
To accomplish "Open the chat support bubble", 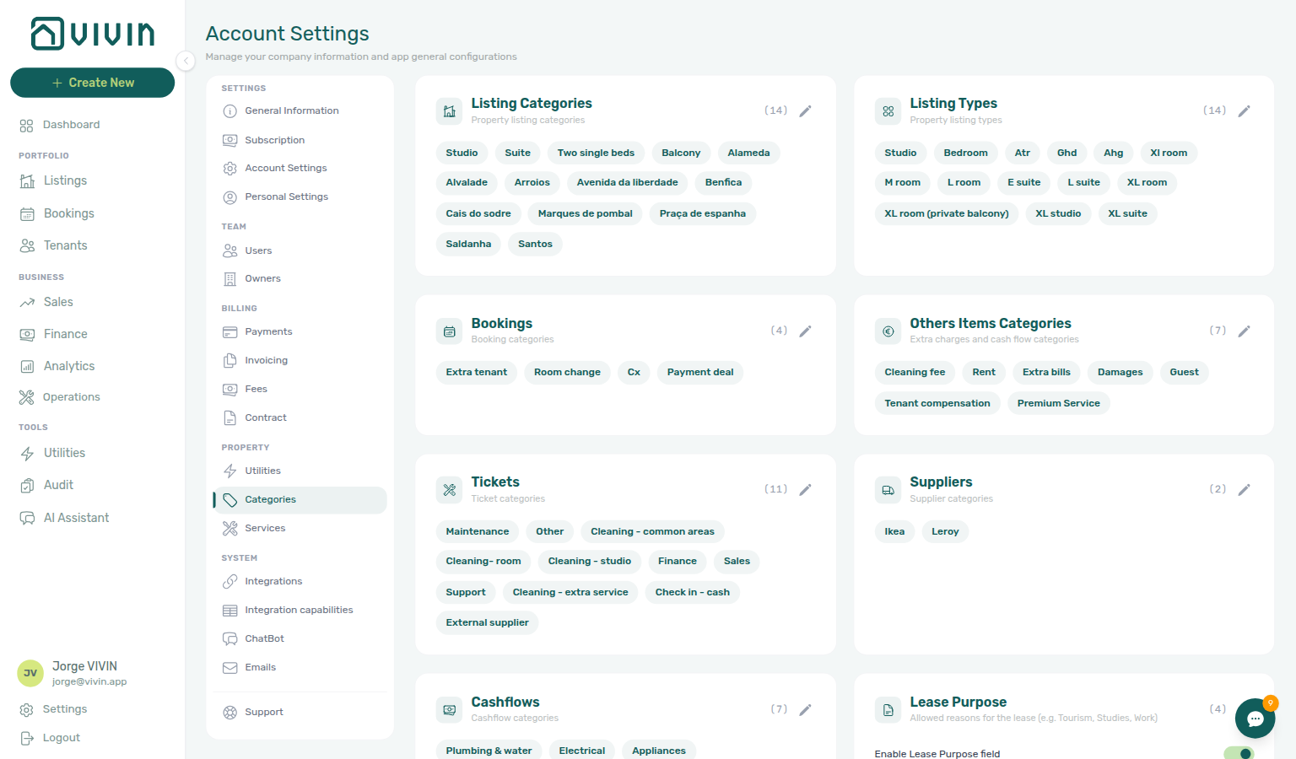I will (1255, 719).
